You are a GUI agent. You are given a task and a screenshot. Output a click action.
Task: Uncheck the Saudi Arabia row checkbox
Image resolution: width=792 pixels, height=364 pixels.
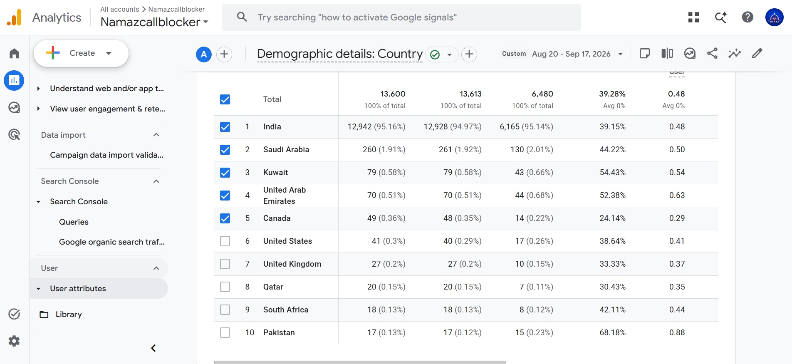pyautogui.click(x=225, y=150)
